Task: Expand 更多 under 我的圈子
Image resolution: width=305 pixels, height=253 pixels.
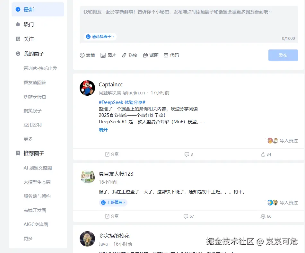Action: pos(28,139)
